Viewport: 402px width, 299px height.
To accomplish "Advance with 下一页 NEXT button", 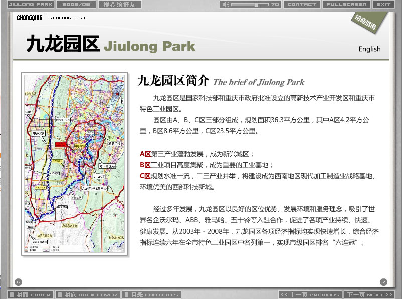I will coord(369,295).
